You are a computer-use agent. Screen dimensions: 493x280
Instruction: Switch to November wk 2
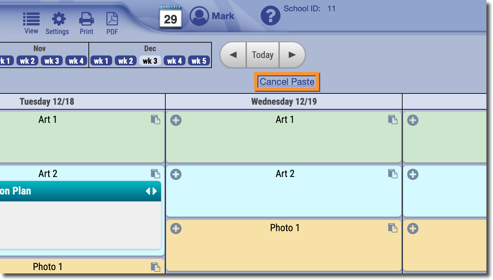pyautogui.click(x=27, y=61)
